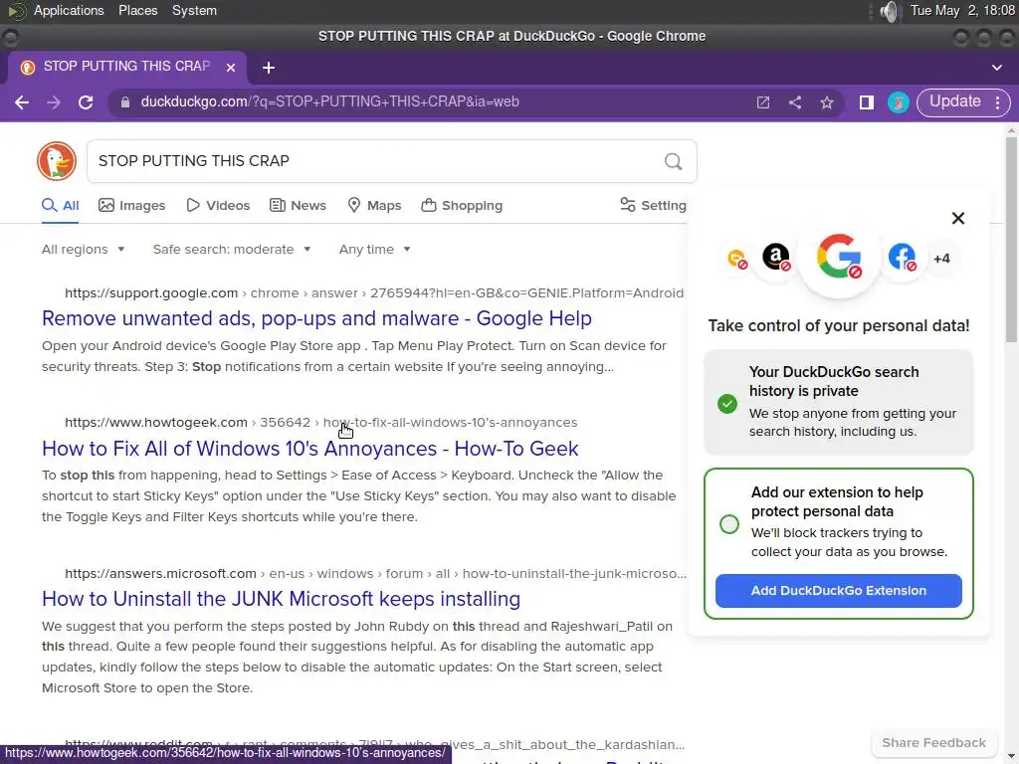This screenshot has width=1019, height=764.
Task: Dismiss the privacy promo with X
Action: coord(958,218)
